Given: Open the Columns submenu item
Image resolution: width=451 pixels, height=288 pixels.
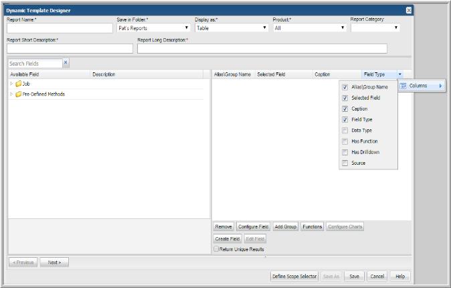Looking at the screenshot, I should 422,86.
